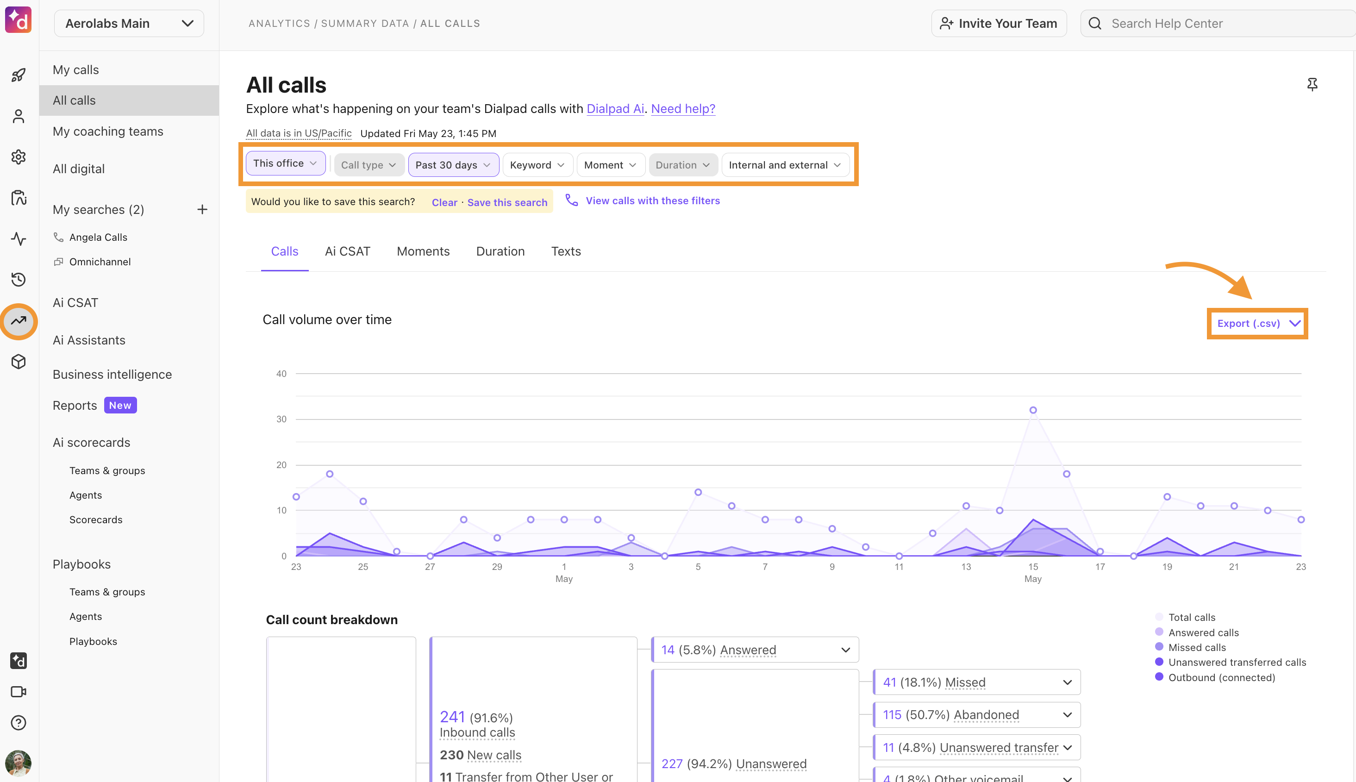
Task: Open Scorecards under Ai scorecards
Action: click(95, 520)
